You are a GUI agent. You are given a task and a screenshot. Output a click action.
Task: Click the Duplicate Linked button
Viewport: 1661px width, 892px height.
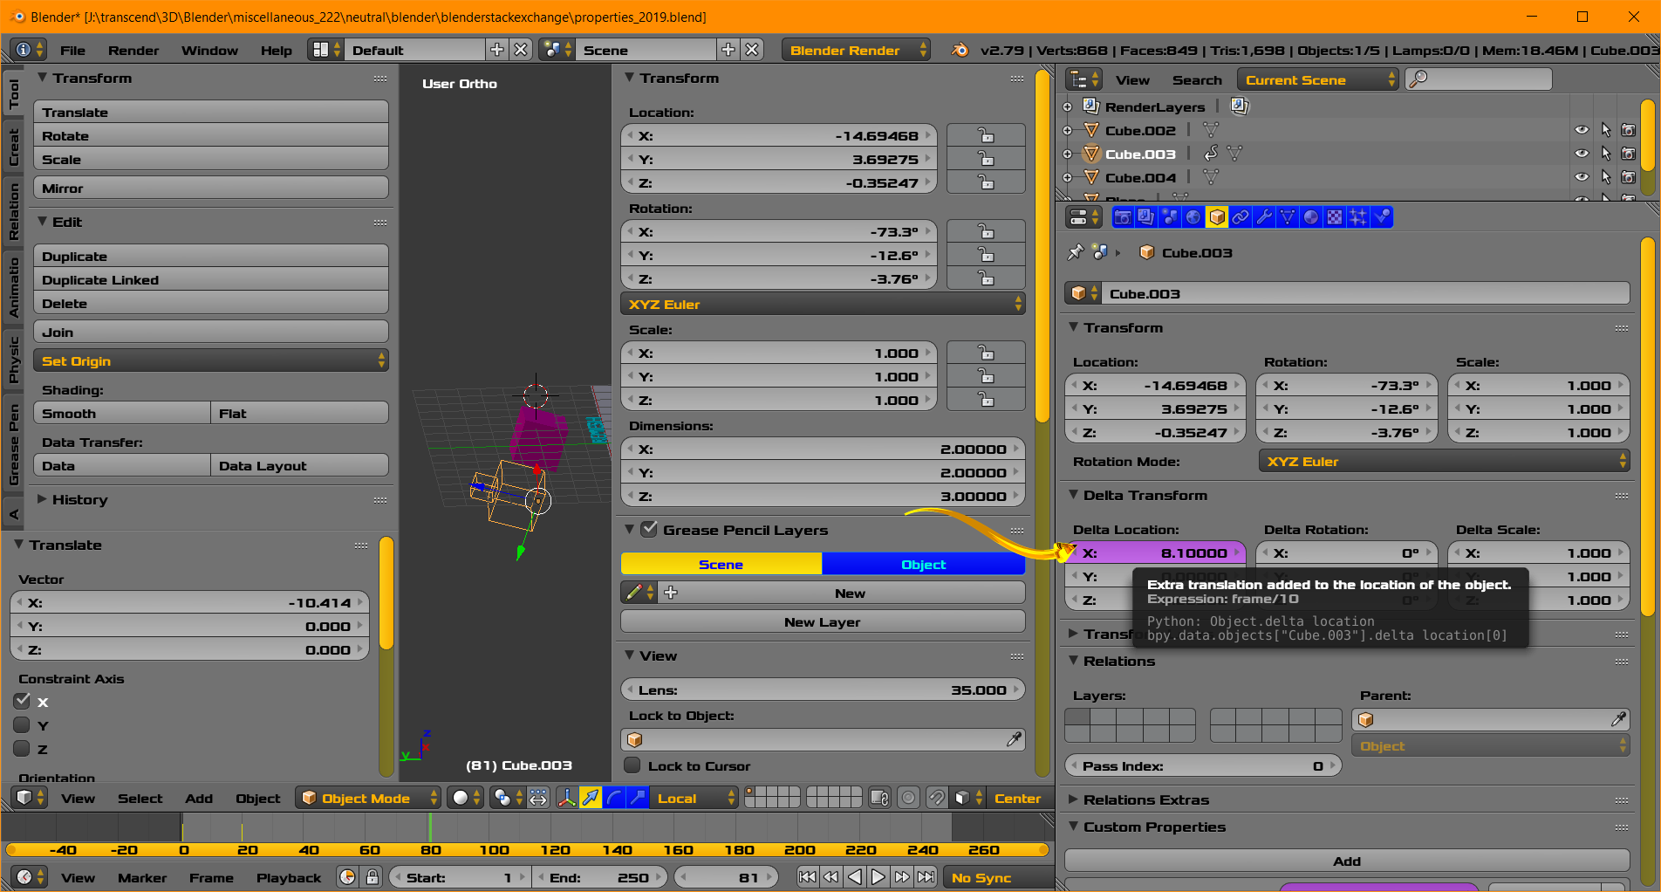point(210,279)
